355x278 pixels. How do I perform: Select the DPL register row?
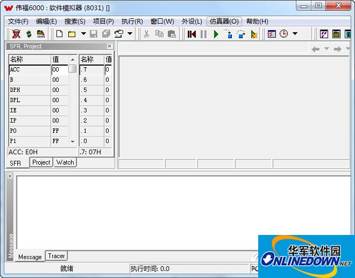pyautogui.click(x=39, y=100)
